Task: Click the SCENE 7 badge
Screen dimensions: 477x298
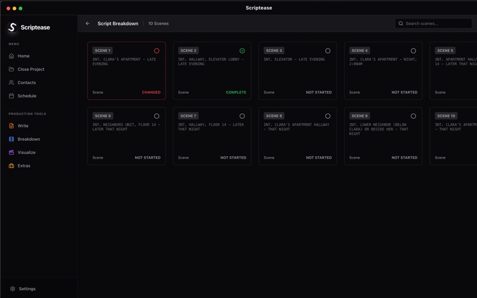Action: pos(188,116)
